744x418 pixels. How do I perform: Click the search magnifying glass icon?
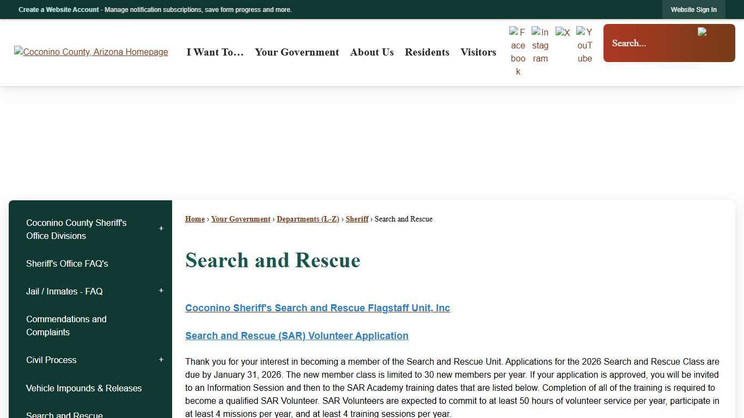click(703, 33)
